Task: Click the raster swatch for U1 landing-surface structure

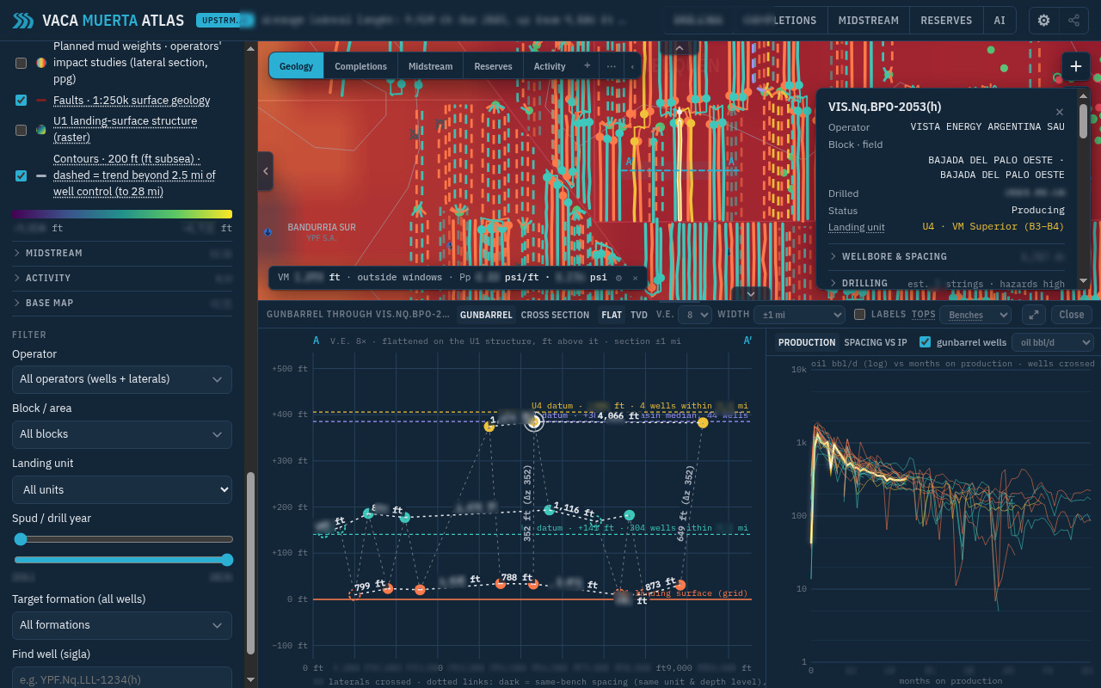Action: tap(41, 130)
